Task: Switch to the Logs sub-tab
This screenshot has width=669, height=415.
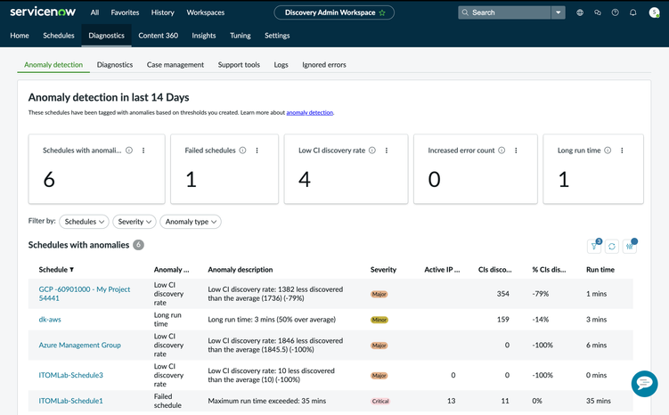Action: 281,65
